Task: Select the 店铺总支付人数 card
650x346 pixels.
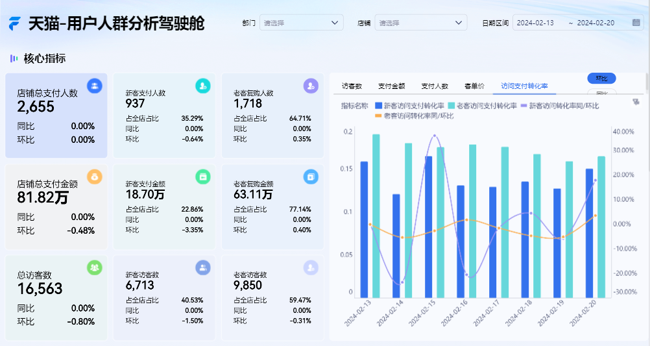Action: (x=56, y=116)
